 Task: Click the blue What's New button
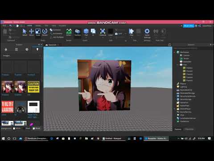pyautogui.click(x=189, y=26)
